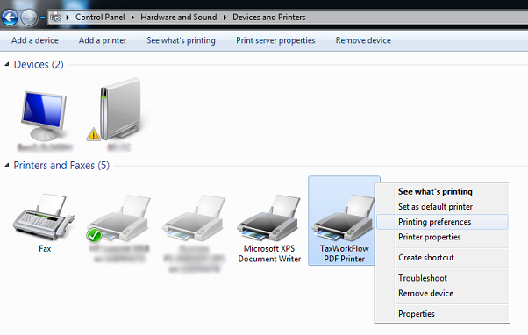Collapse the Printers and Faxes (5) section
This screenshot has height=335, width=528.
pos(7,165)
